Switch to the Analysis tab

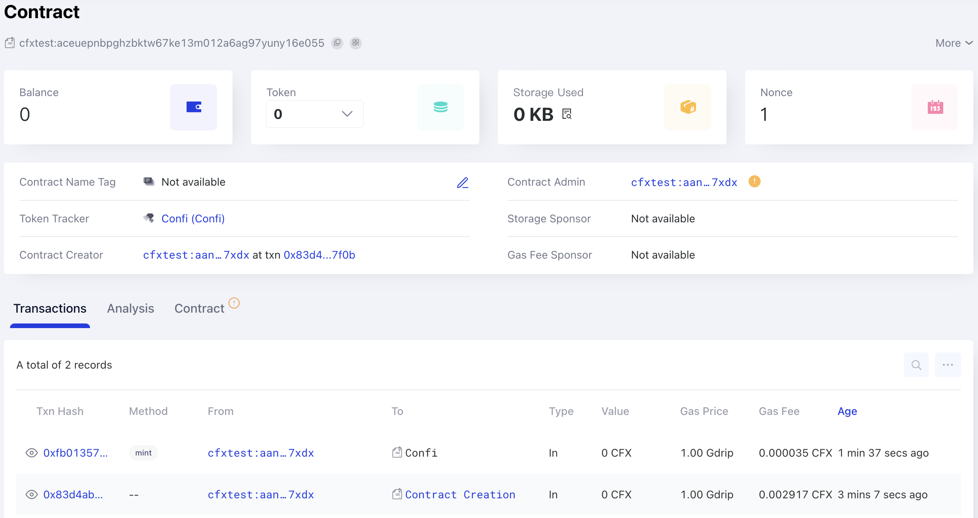tap(130, 308)
